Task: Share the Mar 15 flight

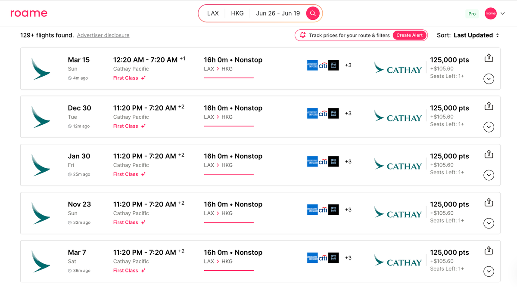Action: (489, 58)
